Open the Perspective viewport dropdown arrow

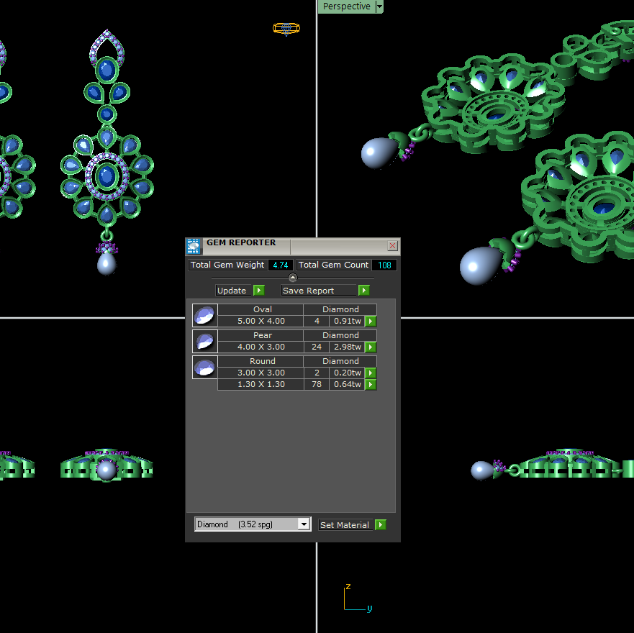click(x=379, y=6)
